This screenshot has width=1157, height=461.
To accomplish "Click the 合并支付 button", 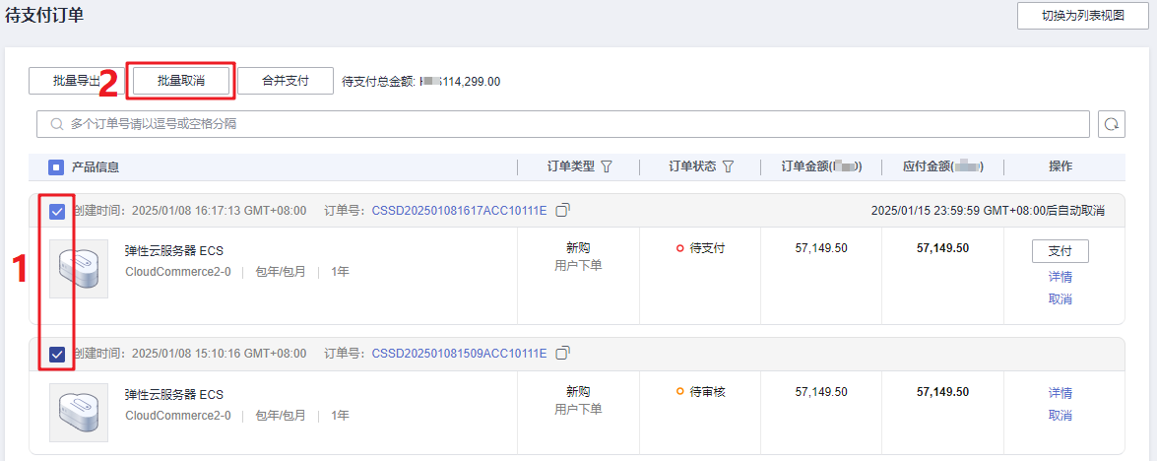I will pos(286,81).
